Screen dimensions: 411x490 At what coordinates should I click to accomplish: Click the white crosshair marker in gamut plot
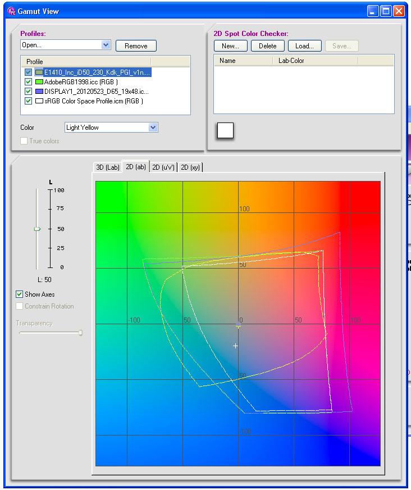coord(235,346)
